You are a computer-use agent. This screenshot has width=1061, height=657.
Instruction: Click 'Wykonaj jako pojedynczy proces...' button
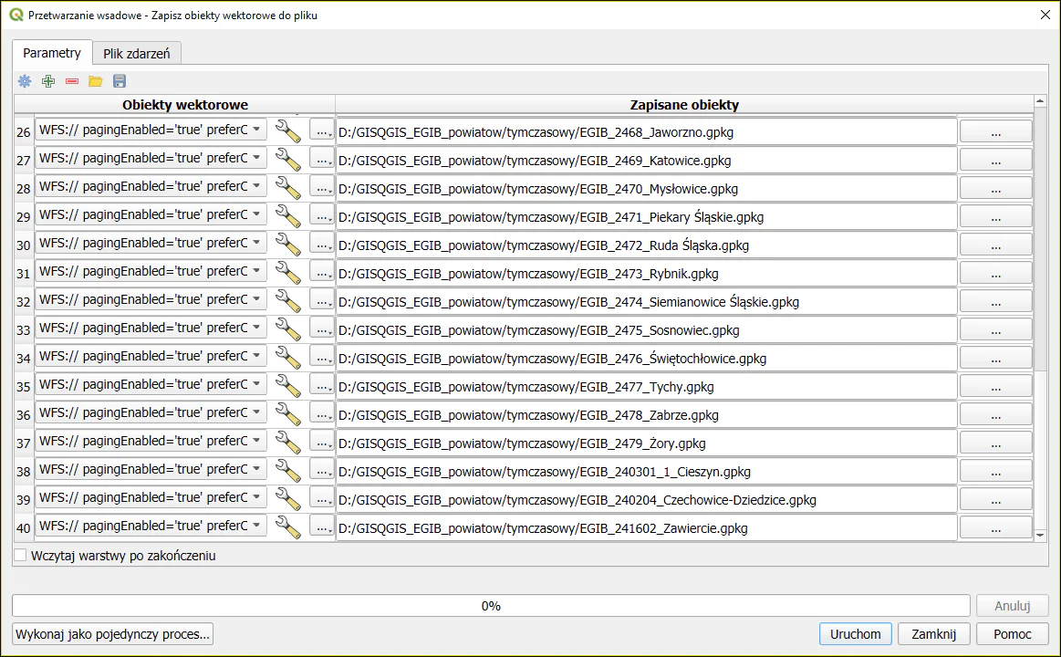(x=113, y=634)
